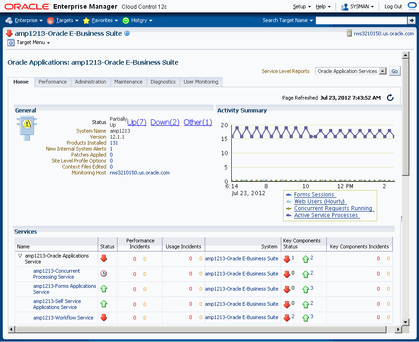Click key components up arrow in Forms Applications row
The height and width of the screenshot is (342, 419).
click(x=306, y=289)
